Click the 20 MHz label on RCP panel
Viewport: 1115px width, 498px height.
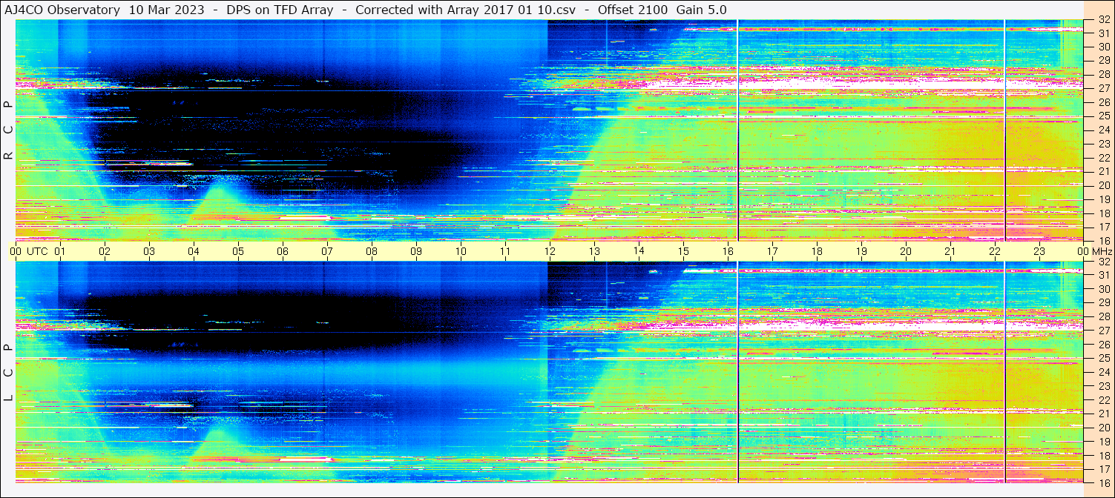coord(1104,185)
